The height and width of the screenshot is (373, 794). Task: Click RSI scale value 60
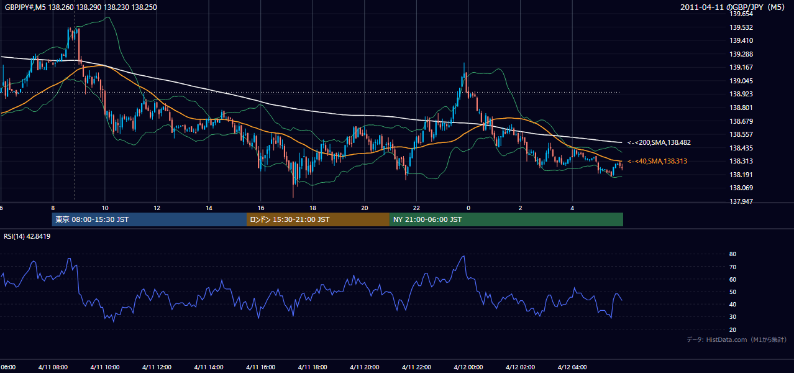coord(732,279)
